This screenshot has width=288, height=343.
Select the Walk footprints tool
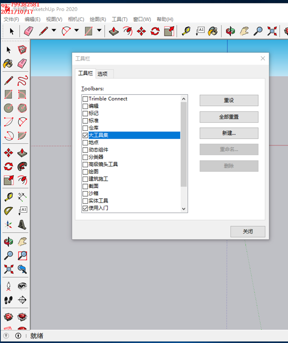[x=8, y=300]
